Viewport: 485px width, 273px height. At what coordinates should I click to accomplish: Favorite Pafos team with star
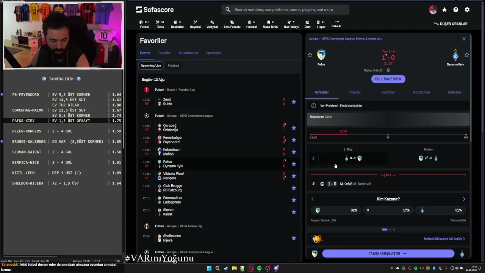(x=310, y=55)
